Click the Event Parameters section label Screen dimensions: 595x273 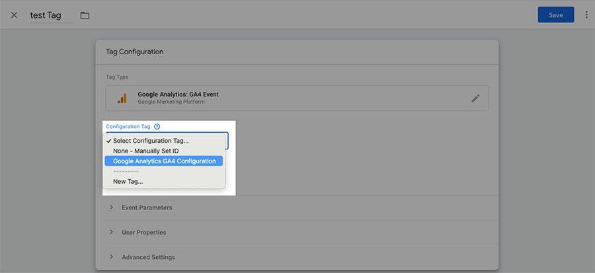(147, 208)
